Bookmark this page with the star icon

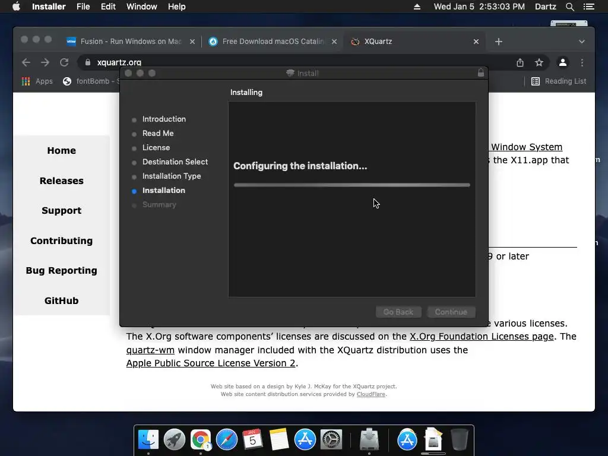tap(539, 62)
